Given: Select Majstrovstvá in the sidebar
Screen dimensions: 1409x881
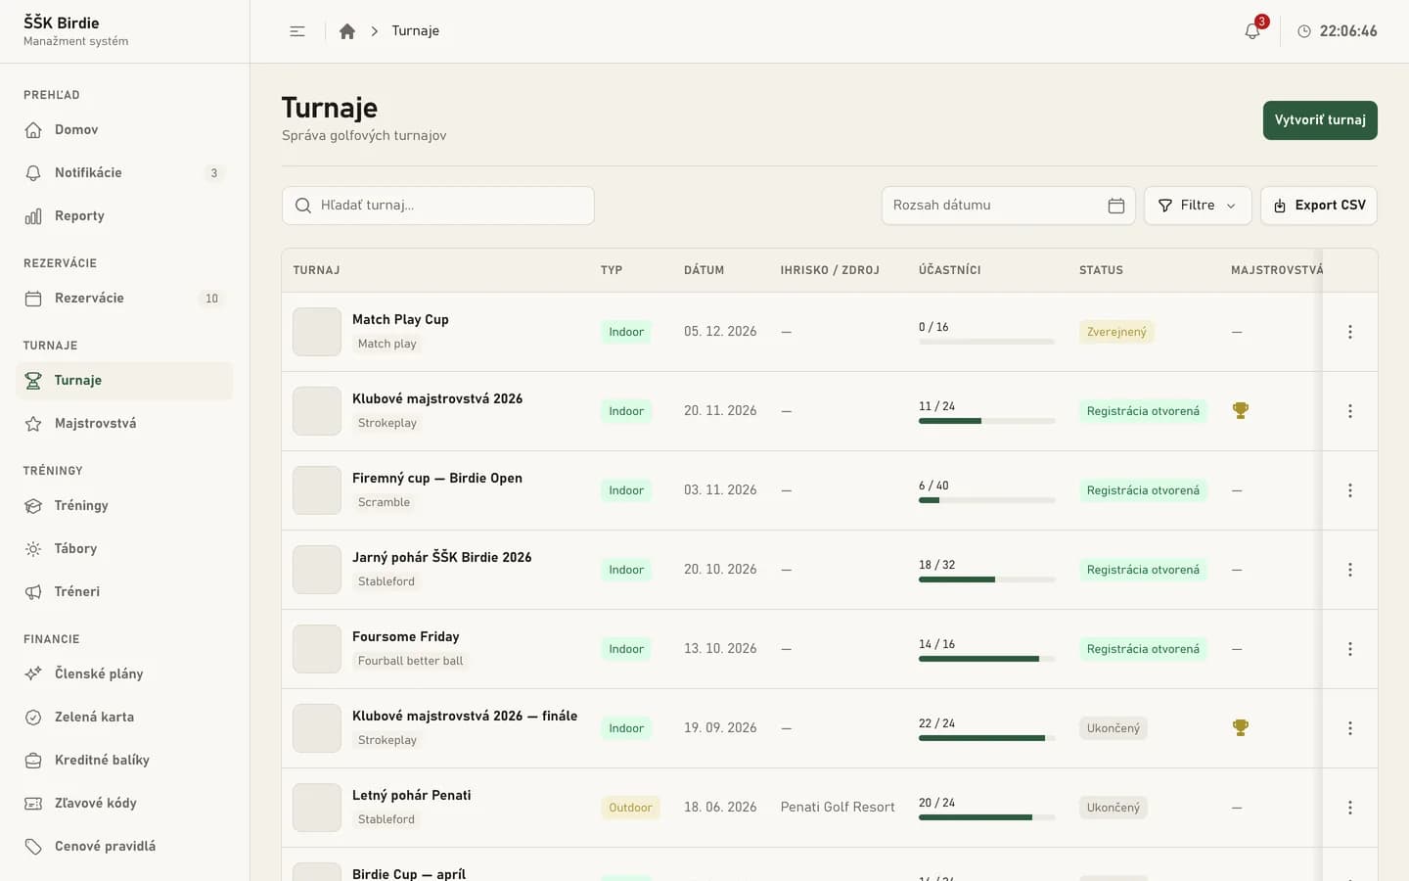Looking at the screenshot, I should [x=124, y=424].
